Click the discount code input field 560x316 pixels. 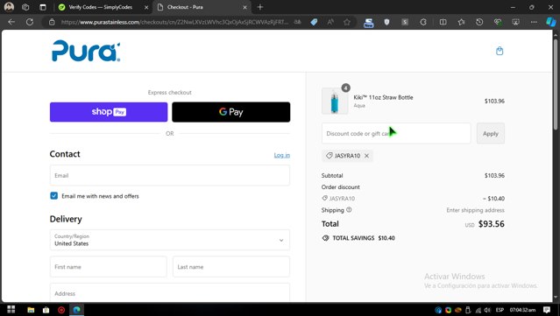pyautogui.click(x=396, y=133)
